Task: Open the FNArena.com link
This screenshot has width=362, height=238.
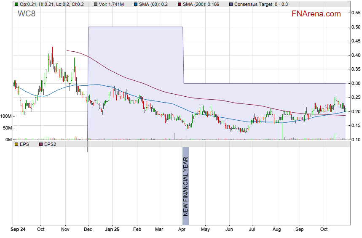Action: point(316,14)
